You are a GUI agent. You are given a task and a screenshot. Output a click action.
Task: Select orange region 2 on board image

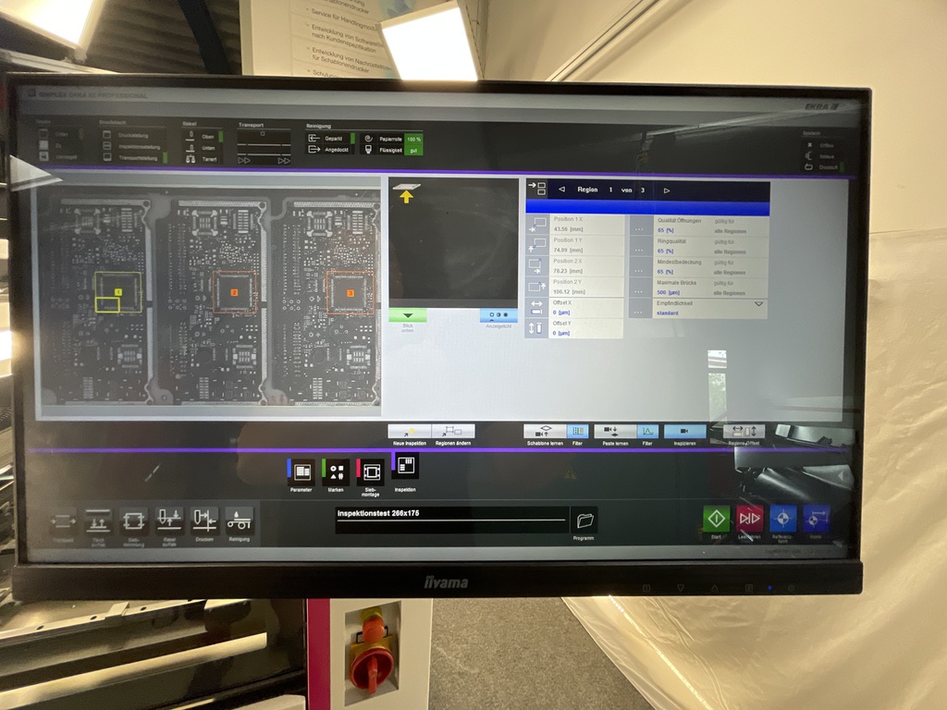tap(234, 292)
